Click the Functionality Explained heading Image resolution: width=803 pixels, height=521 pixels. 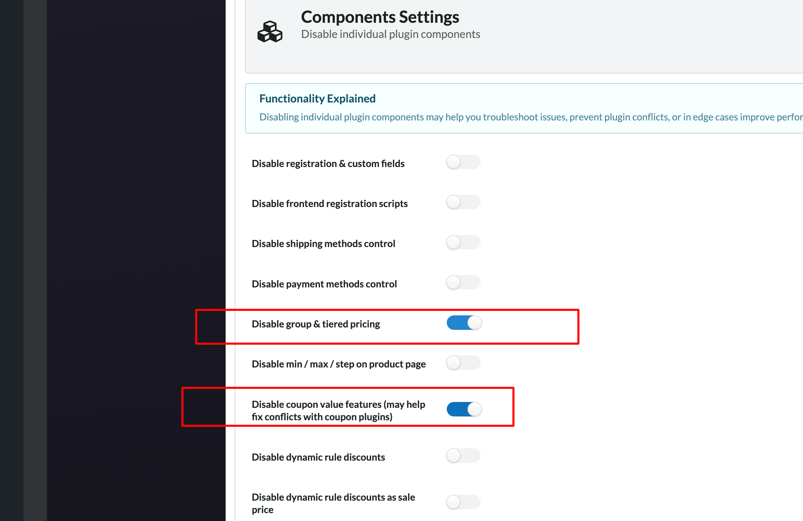[317, 99]
